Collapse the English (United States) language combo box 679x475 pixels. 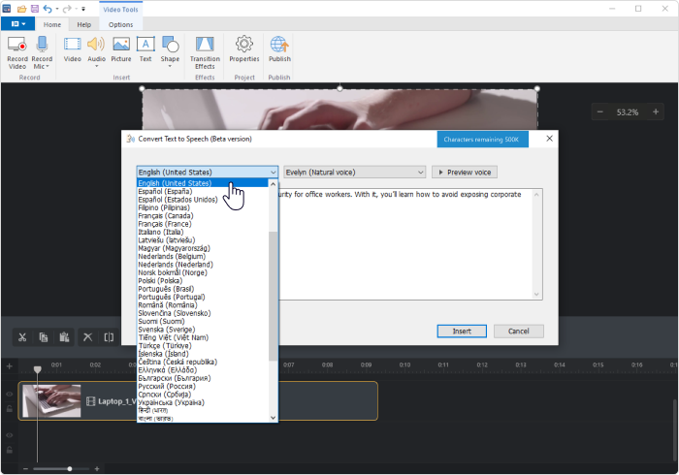click(x=207, y=173)
